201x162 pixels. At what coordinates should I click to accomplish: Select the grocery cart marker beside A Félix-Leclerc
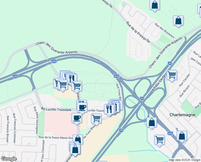tap(172, 76)
